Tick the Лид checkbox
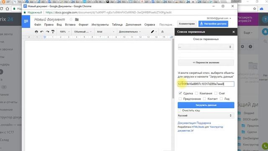This screenshot has width=268, height=151. click(222, 99)
